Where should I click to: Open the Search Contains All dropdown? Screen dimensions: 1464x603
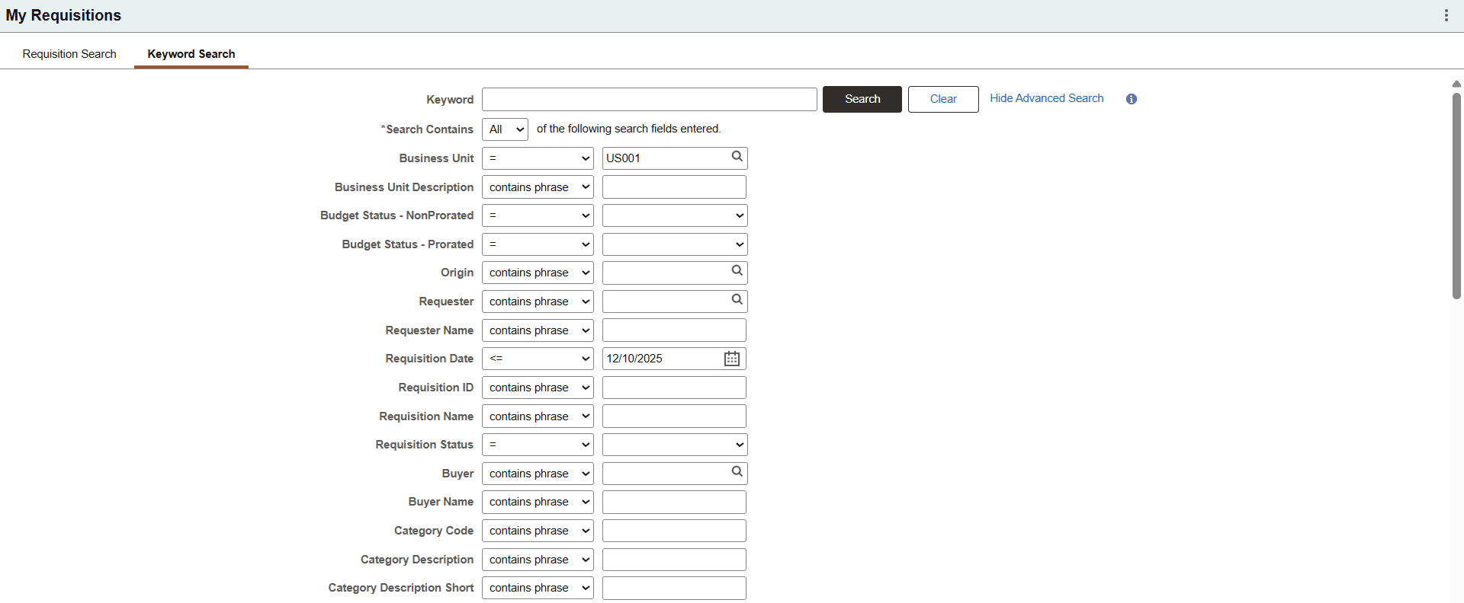coord(505,129)
